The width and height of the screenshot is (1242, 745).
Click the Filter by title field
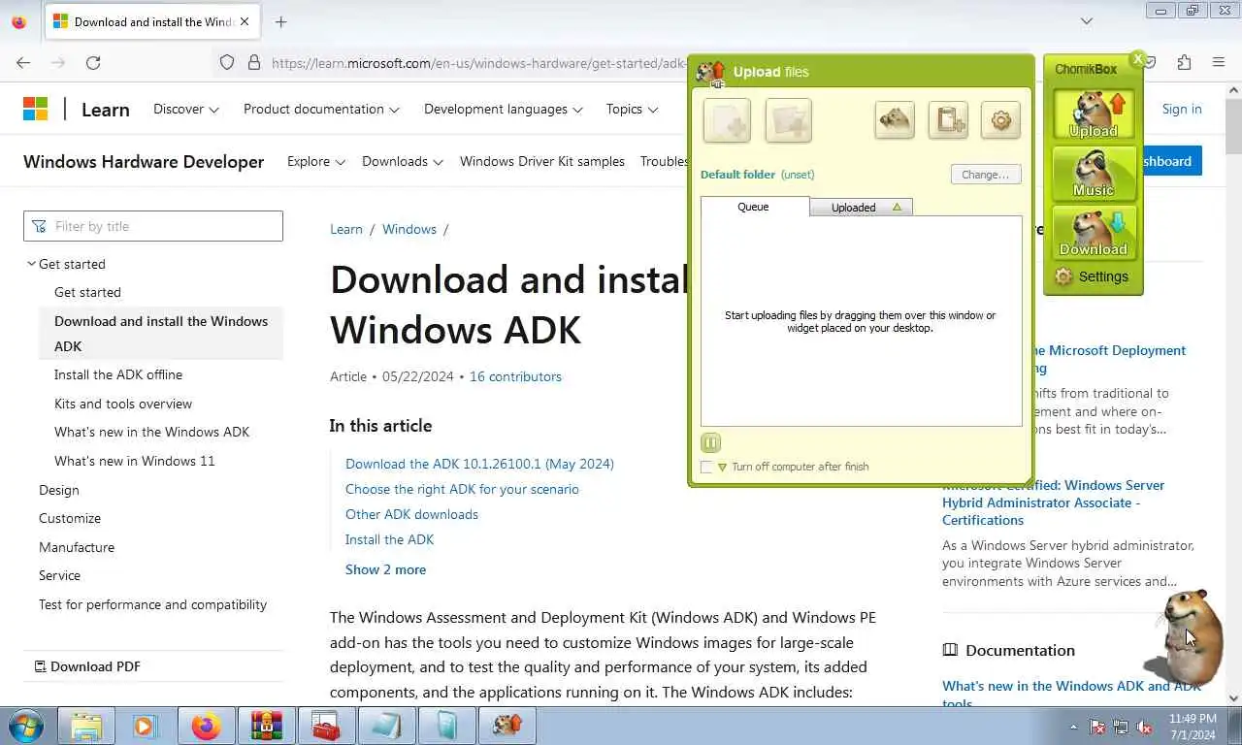(x=153, y=226)
